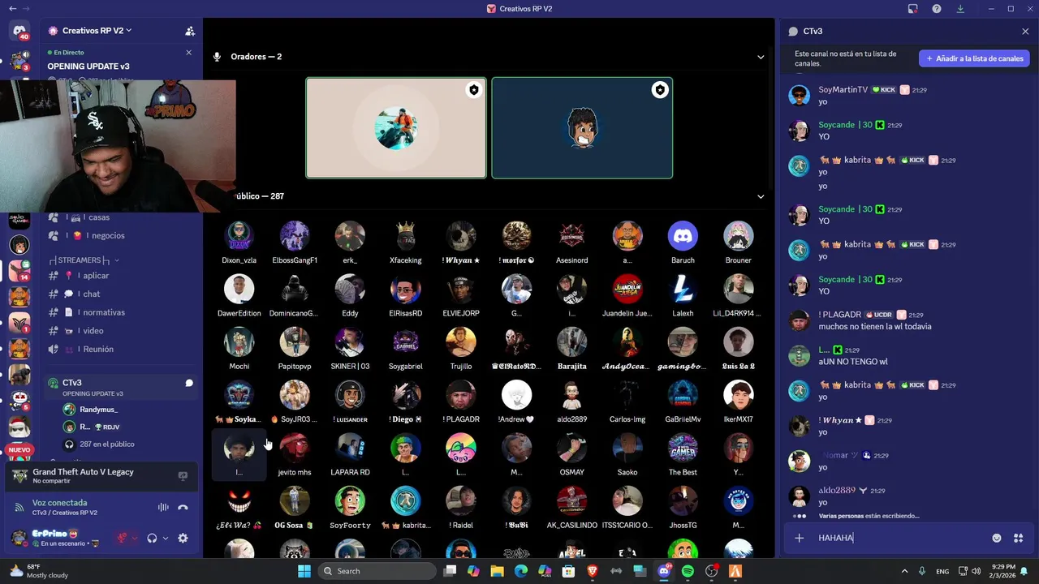Collapse the STREAMERS category
This screenshot has height=584, width=1039.
tap(84, 260)
